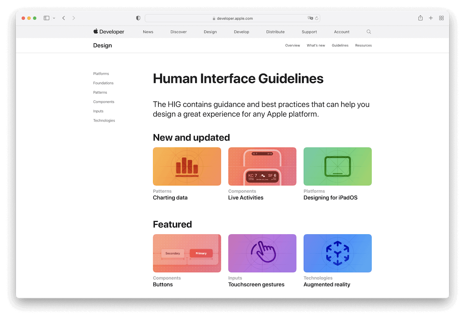Open the Augmented reality card link

(x=327, y=285)
